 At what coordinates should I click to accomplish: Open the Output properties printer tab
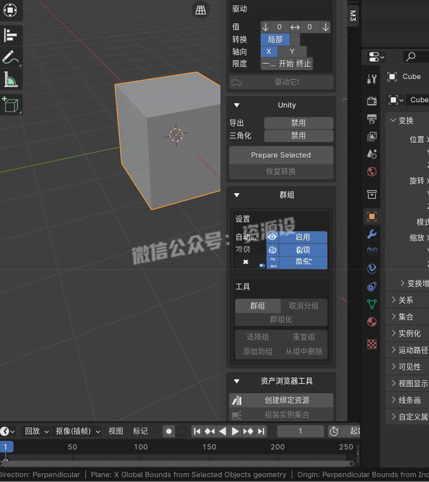(372, 119)
